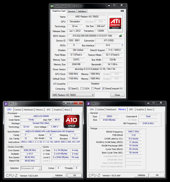Toggle the OpenCL checkbox

coord(69,88)
